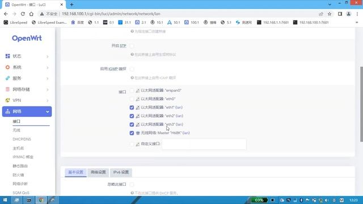
Task: Enable the 开启 STP checkbox
Action: (x=132, y=46)
